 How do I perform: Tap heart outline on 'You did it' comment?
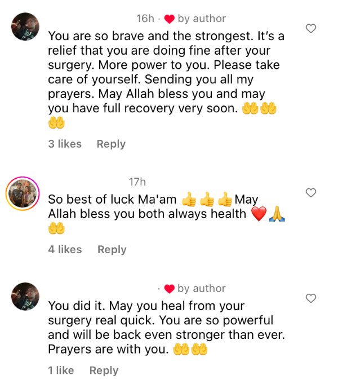coord(311,298)
